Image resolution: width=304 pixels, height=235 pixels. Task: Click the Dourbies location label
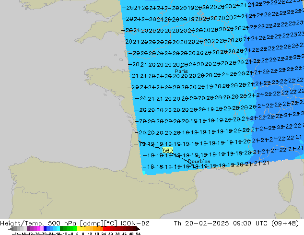199,161
